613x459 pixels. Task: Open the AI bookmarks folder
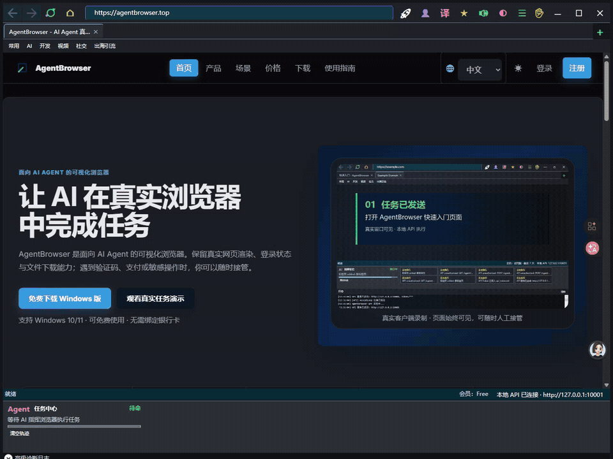pos(29,46)
